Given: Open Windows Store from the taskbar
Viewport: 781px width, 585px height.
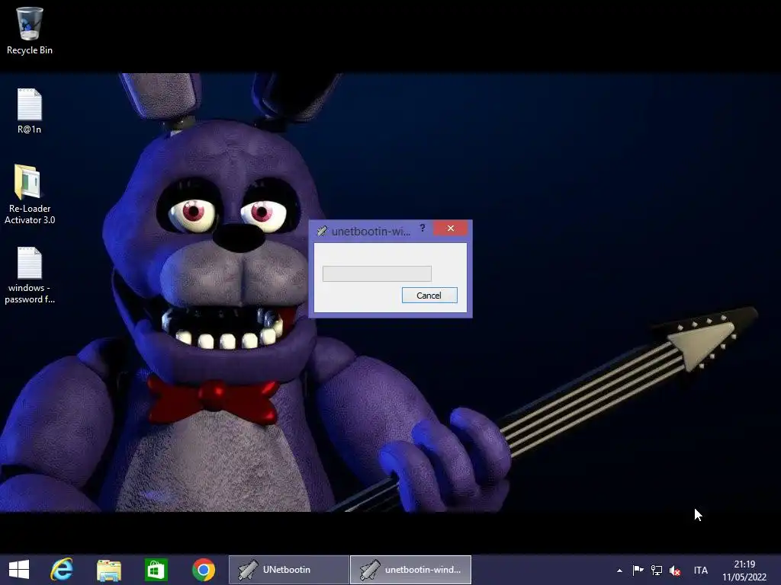Looking at the screenshot, I should pos(156,570).
